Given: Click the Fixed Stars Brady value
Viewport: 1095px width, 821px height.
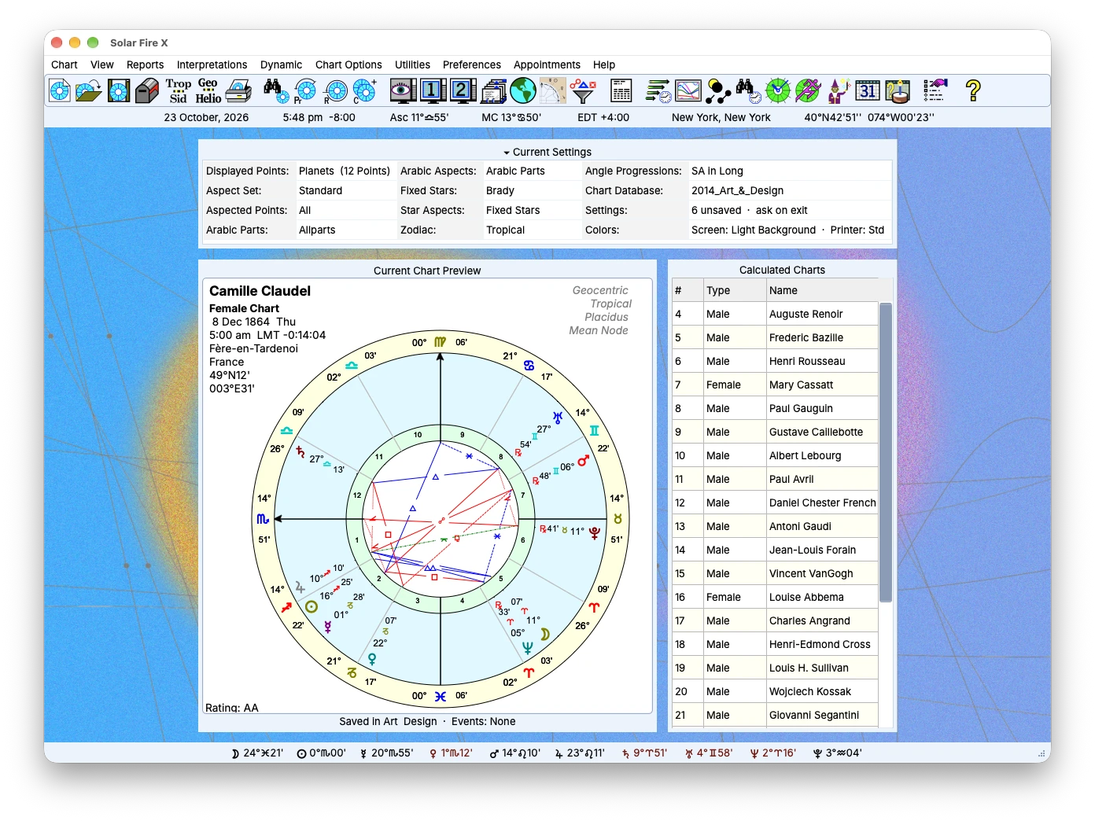Looking at the screenshot, I should pos(500,190).
